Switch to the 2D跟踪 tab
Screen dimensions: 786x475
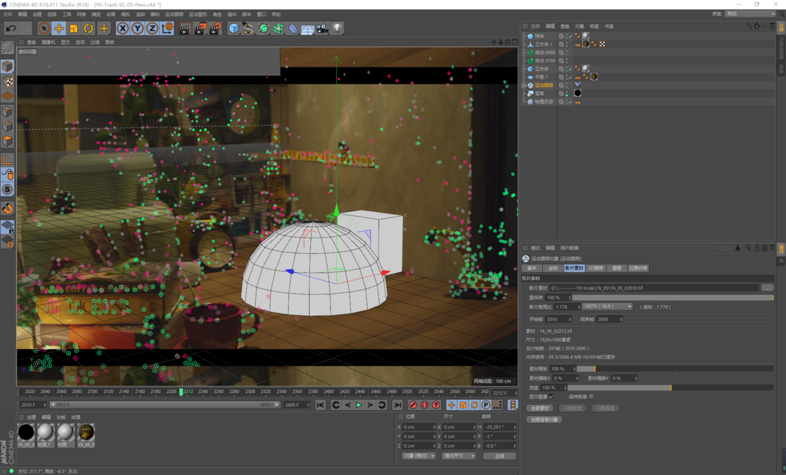coord(595,268)
